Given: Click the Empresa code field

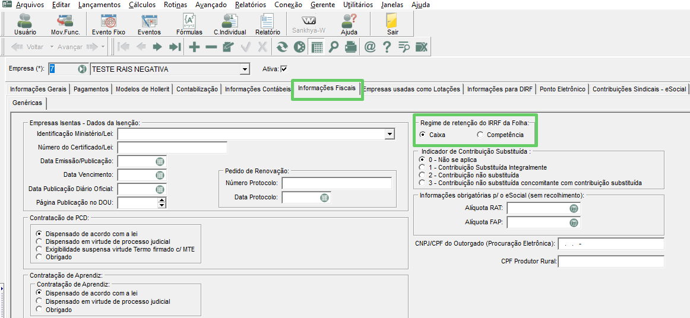Looking at the screenshot, I should [62, 69].
